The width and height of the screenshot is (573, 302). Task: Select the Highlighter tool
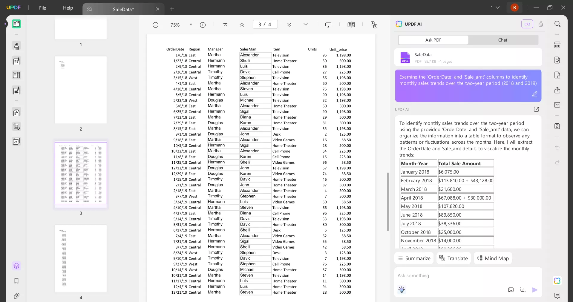tap(16, 46)
